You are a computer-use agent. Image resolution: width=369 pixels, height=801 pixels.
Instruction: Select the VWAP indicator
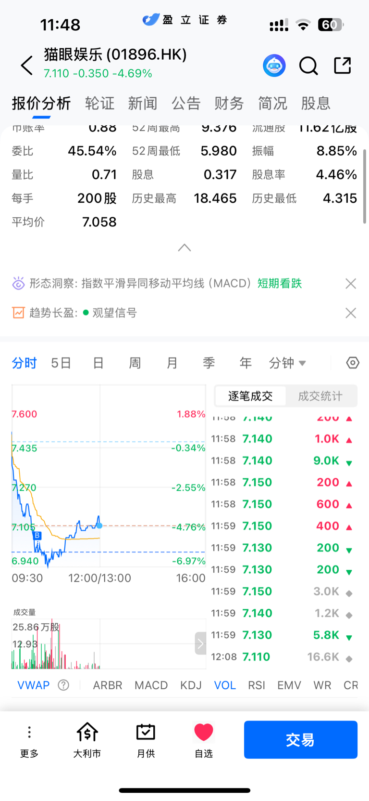34,685
